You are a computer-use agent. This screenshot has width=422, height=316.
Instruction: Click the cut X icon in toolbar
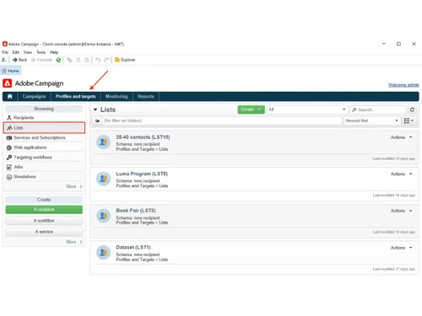[x=78, y=60]
